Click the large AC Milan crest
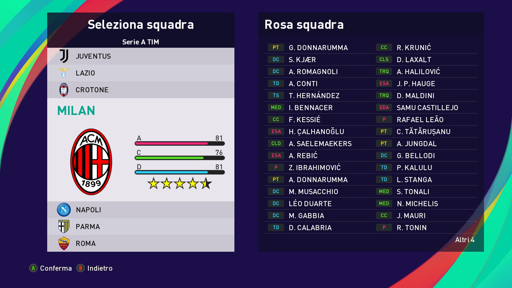 tap(91, 162)
